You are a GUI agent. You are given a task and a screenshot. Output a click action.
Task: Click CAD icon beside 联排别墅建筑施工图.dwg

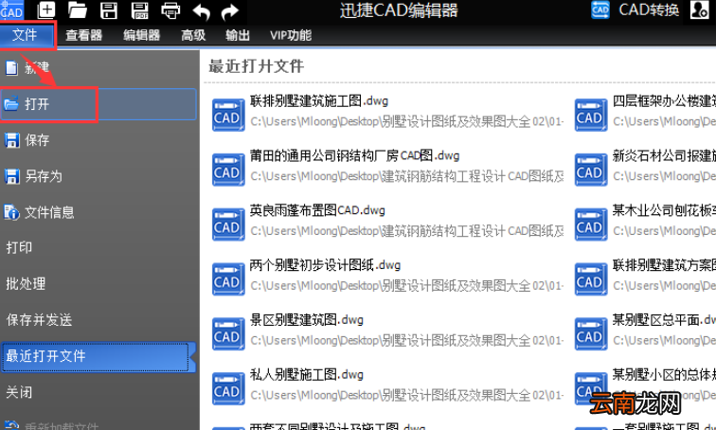(x=228, y=115)
